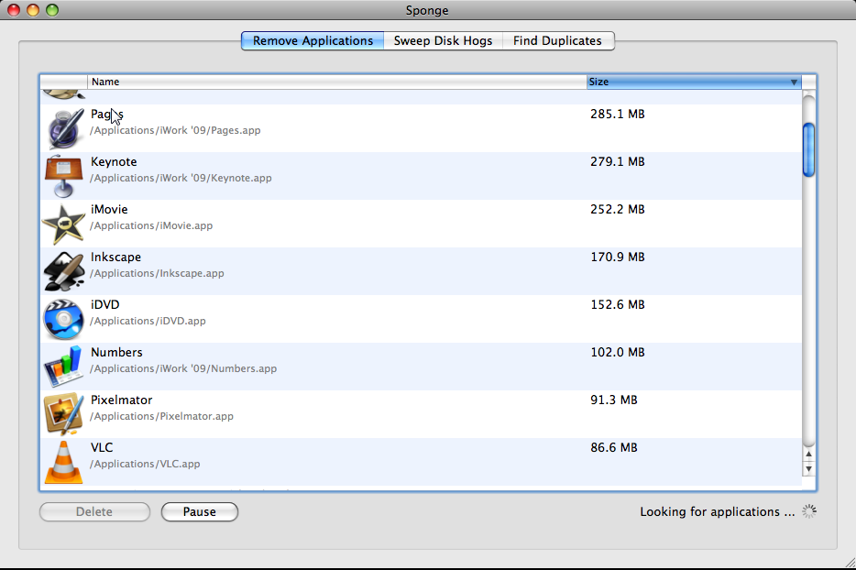Toggle Size column sort order arrow
856x570 pixels.
point(794,82)
